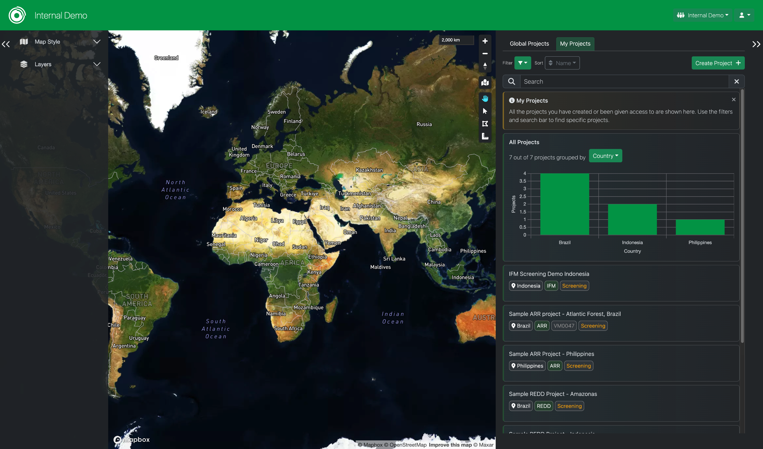Click the Create Project button
Image resolution: width=763 pixels, height=449 pixels.
coord(718,63)
